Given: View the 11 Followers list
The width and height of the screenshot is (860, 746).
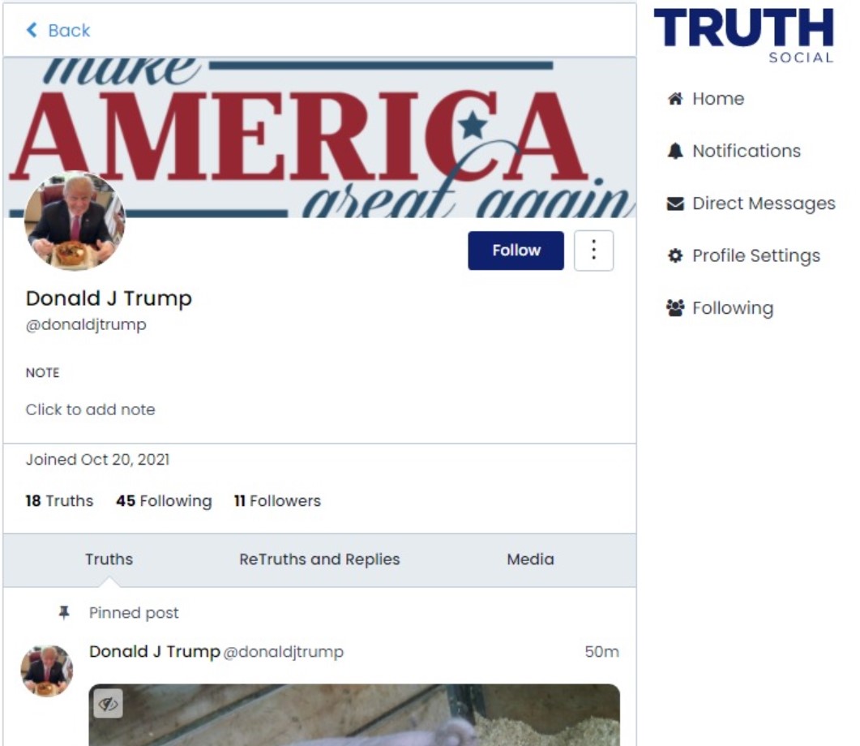Looking at the screenshot, I should (277, 501).
